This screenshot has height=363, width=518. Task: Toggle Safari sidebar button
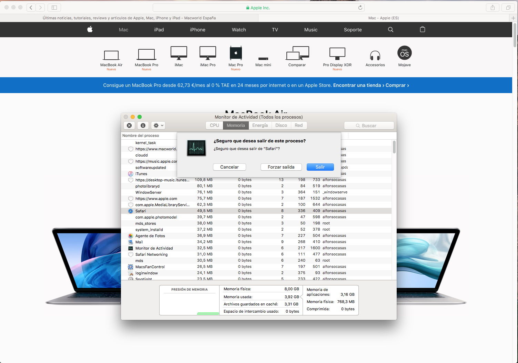click(x=54, y=7)
